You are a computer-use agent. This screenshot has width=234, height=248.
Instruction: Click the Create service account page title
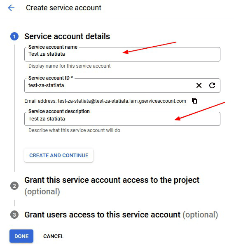point(63,8)
